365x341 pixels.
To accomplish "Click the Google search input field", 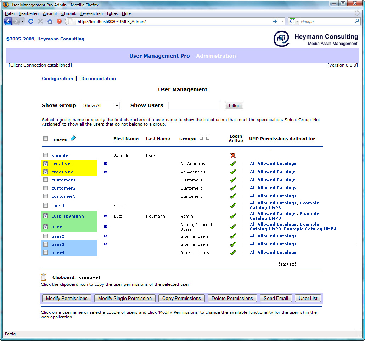I will tap(326, 21).
